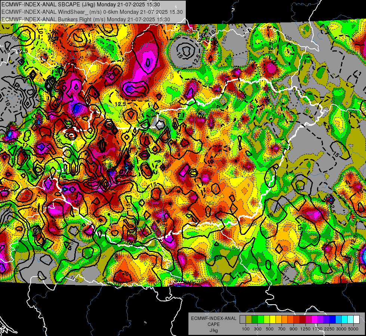366x336 pixels.
Task: Click the 790 contour label on the map
Action: [210, 203]
